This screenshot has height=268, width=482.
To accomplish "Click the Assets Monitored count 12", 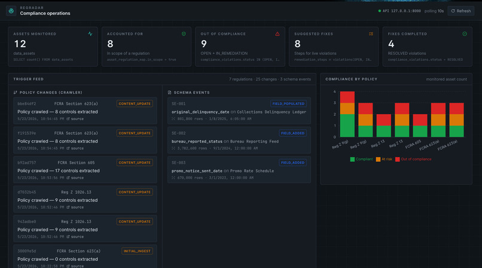I will (20, 44).
